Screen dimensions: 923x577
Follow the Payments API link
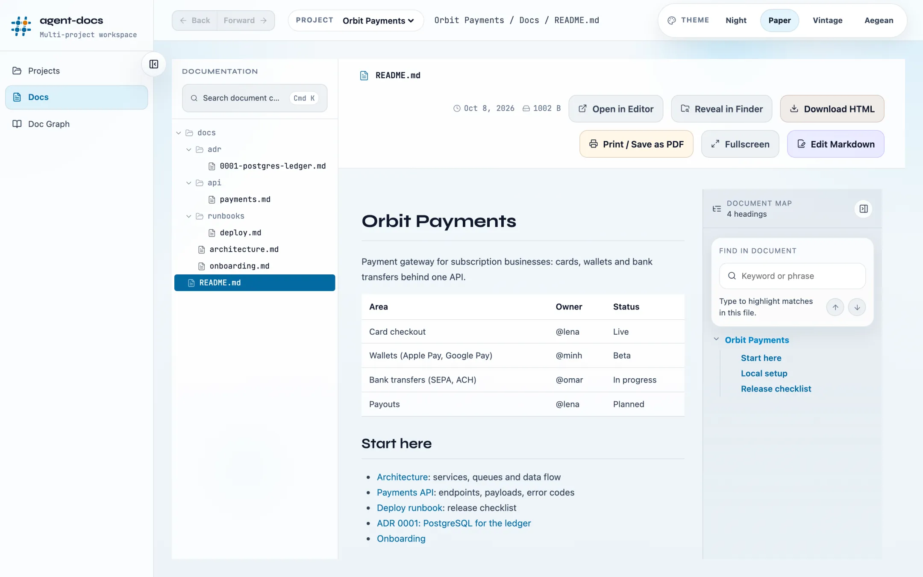pos(405,492)
